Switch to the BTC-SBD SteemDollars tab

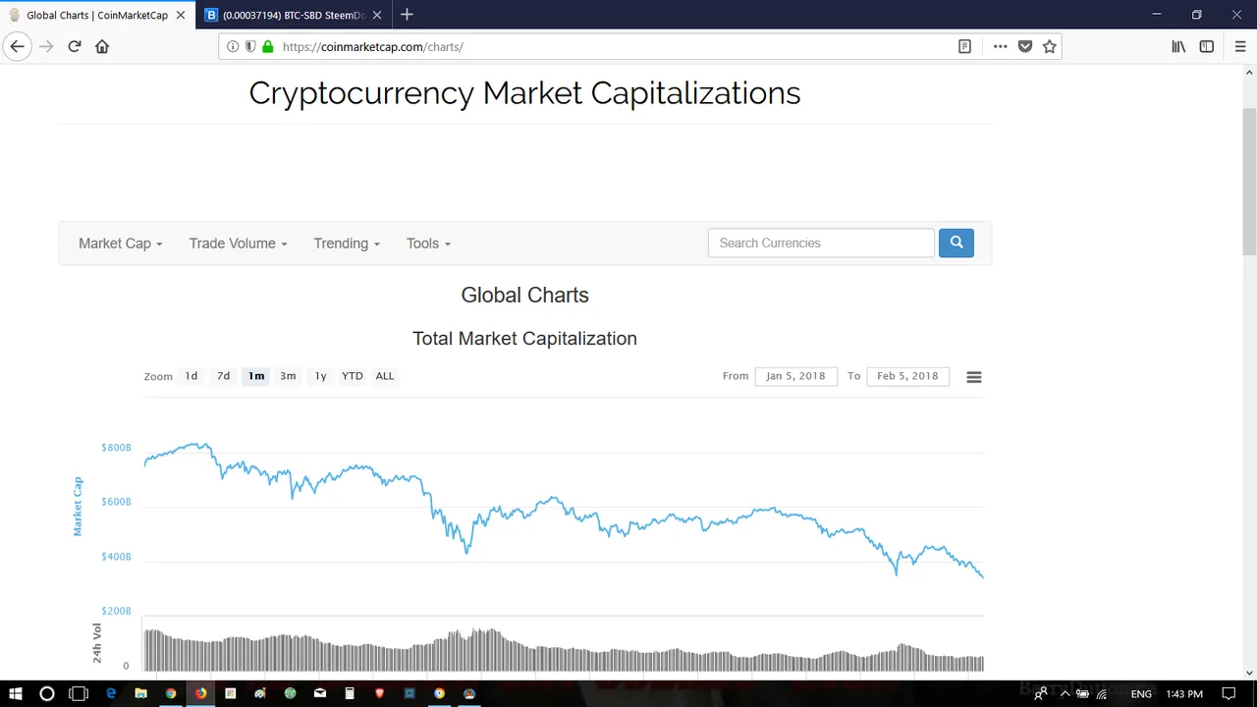click(x=293, y=15)
